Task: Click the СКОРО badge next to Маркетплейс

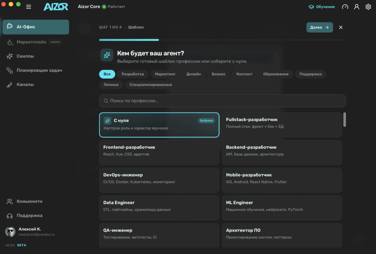Action: (x=55, y=42)
